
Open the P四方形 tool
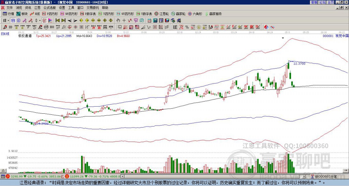[x=50, y=14]
